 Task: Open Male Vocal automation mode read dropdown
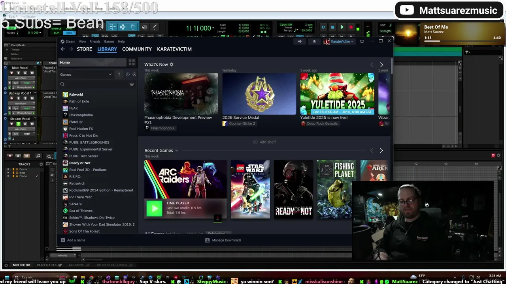(x=27, y=83)
